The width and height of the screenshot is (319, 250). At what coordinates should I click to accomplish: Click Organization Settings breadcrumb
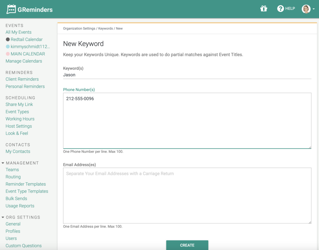[x=79, y=28]
